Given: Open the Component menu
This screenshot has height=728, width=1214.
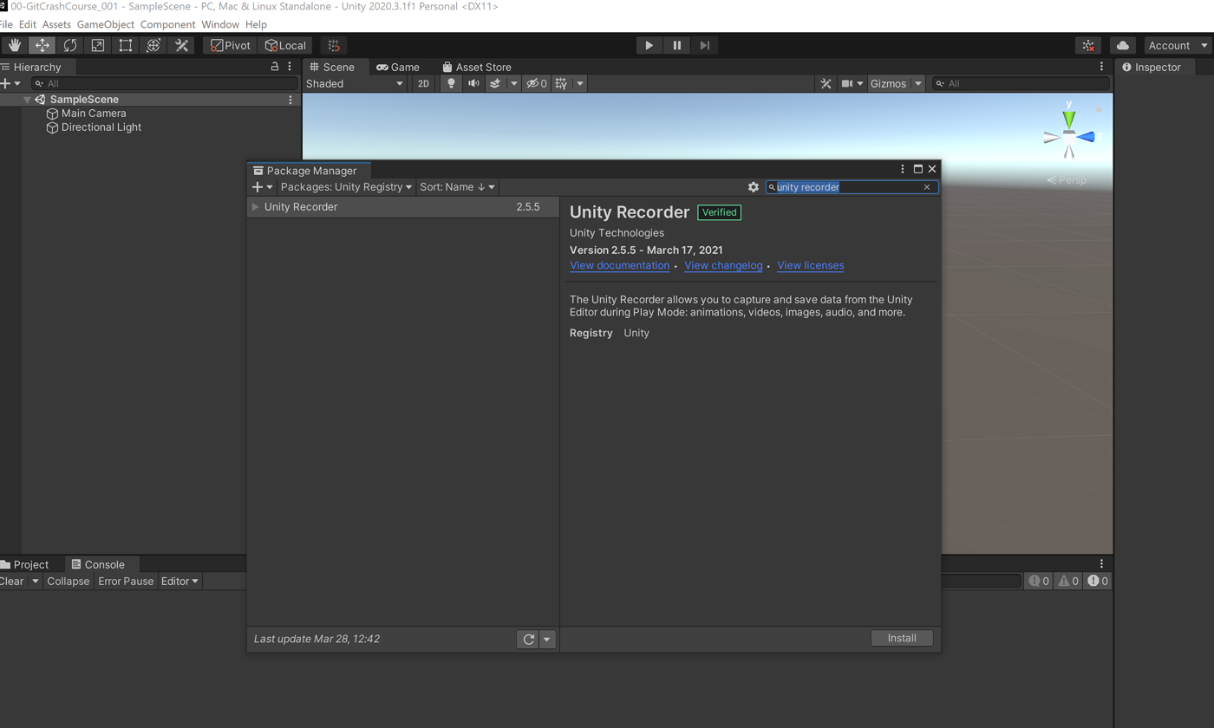Looking at the screenshot, I should [168, 24].
